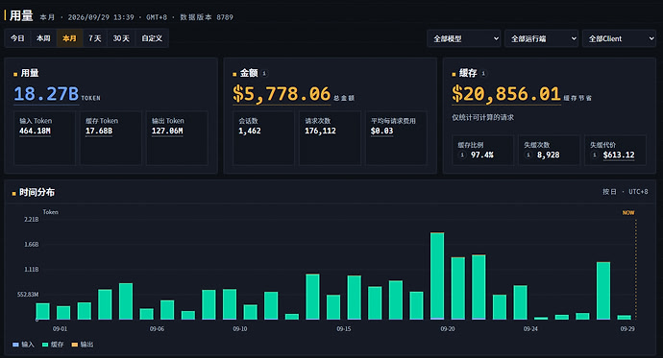This screenshot has height=358, width=663.
Task: Click the 会话数 1,462 card
Action: point(263,137)
